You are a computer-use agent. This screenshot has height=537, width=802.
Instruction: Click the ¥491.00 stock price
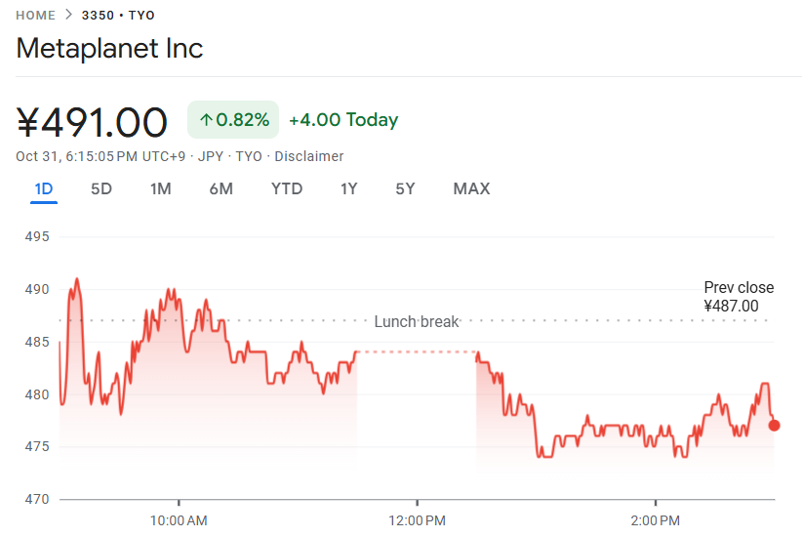[93, 123]
